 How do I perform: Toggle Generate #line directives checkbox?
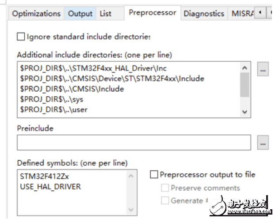pos(165,200)
